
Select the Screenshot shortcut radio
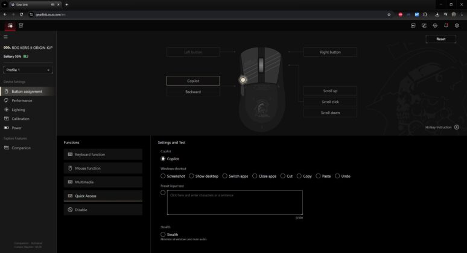(163, 176)
